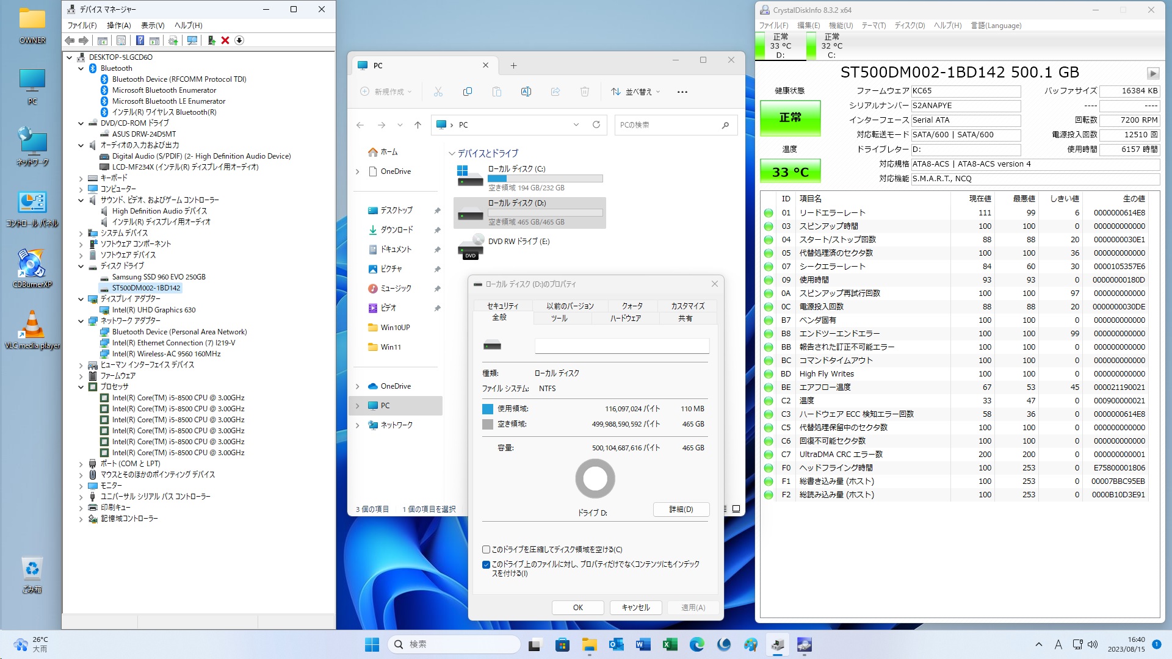The width and height of the screenshot is (1172, 659).
Task: Click the 詳細(D) button
Action: [681, 509]
